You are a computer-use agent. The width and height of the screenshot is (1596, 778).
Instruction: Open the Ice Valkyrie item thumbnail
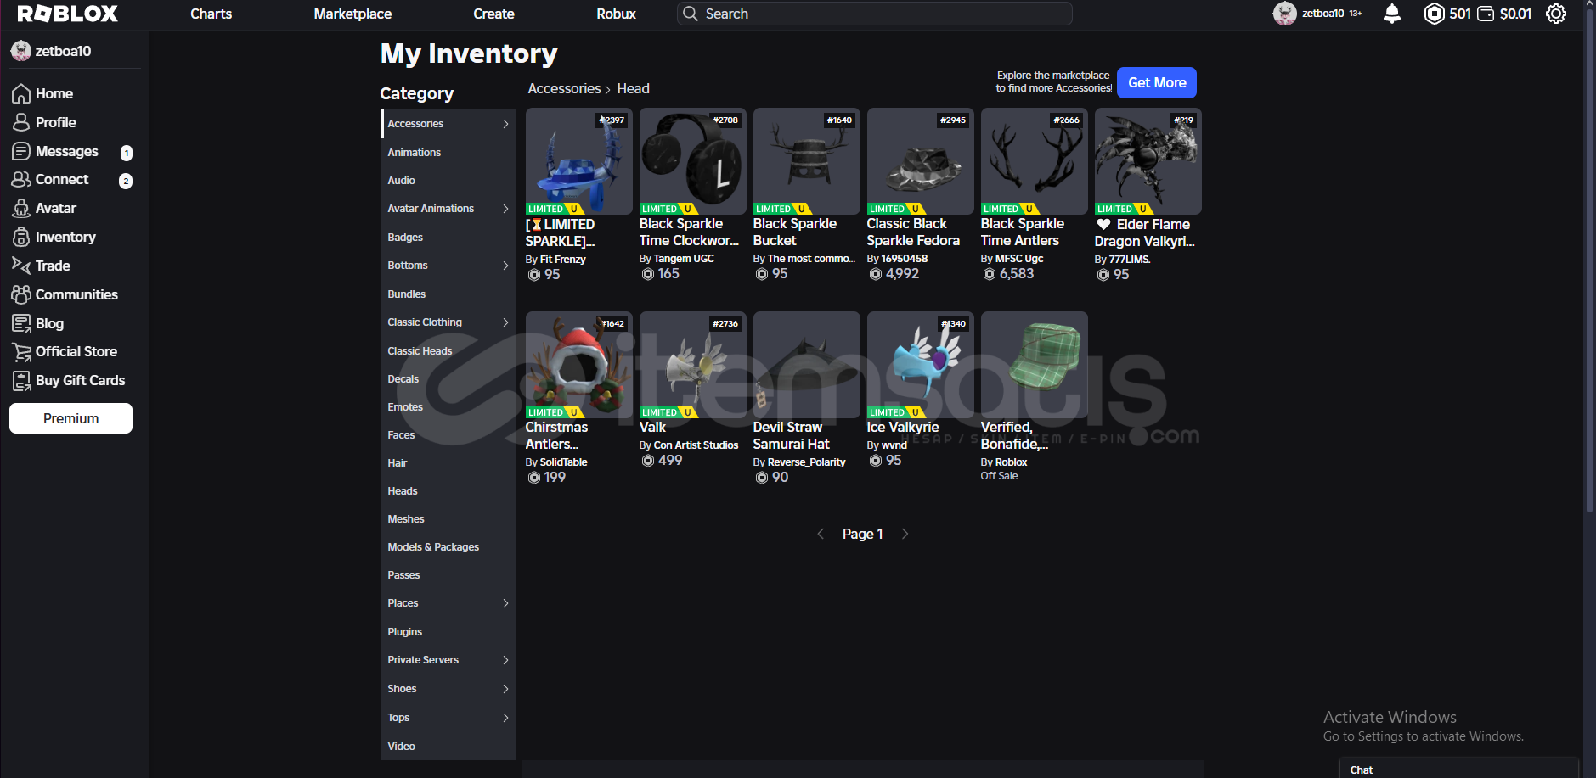[x=920, y=364]
